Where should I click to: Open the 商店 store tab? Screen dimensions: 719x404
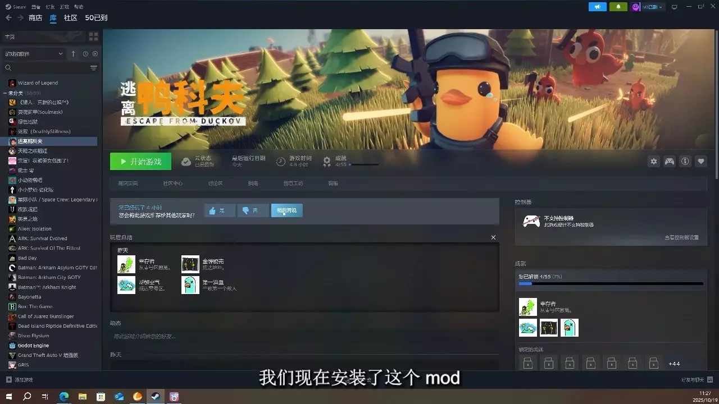(35, 18)
